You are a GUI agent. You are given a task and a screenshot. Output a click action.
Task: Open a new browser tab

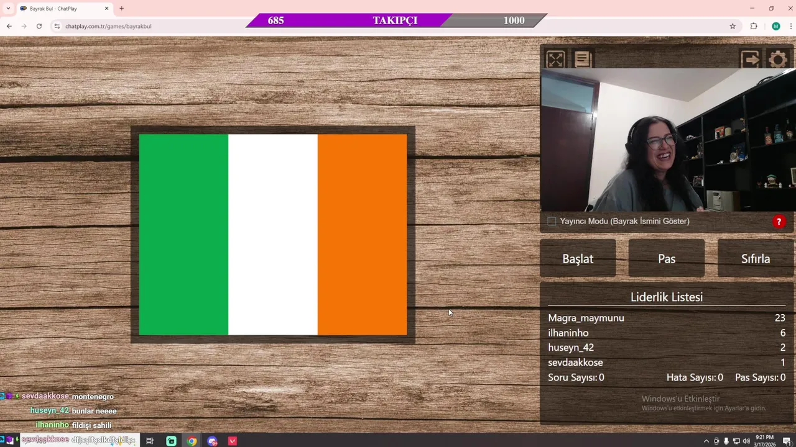click(x=121, y=9)
